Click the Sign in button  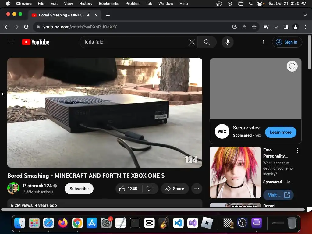click(x=287, y=42)
